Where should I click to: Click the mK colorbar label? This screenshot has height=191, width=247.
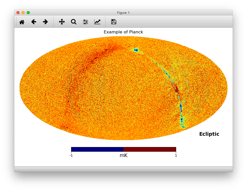point(123,155)
